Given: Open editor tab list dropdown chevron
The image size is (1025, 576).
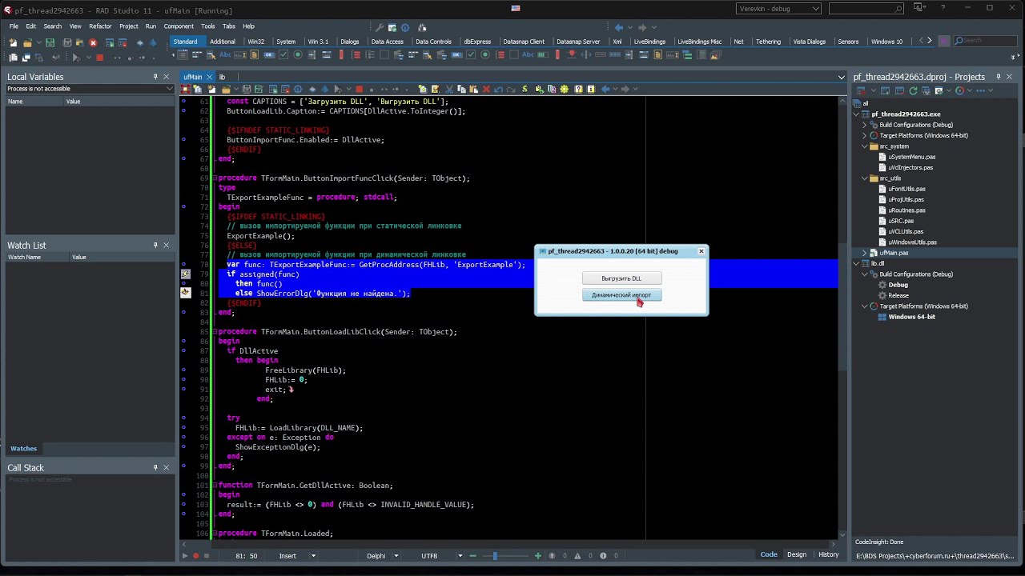Looking at the screenshot, I should pos(841,77).
